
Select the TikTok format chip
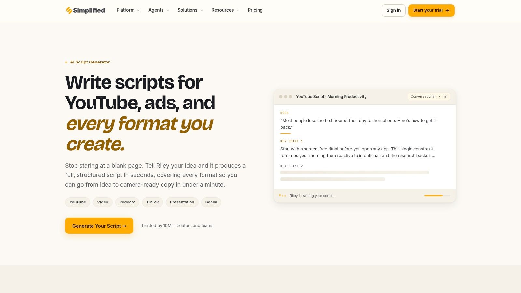pyautogui.click(x=152, y=202)
